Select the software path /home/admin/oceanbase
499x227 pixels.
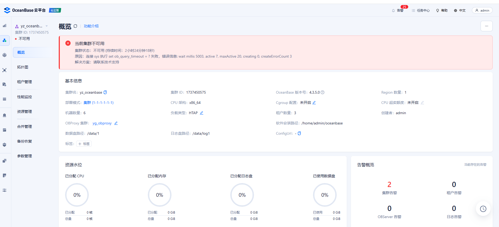pyautogui.click(x=322, y=123)
